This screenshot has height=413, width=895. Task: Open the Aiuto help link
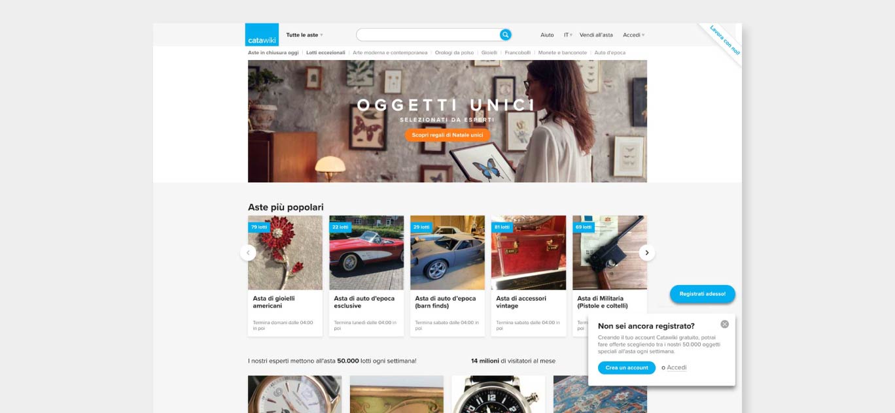[x=547, y=35]
